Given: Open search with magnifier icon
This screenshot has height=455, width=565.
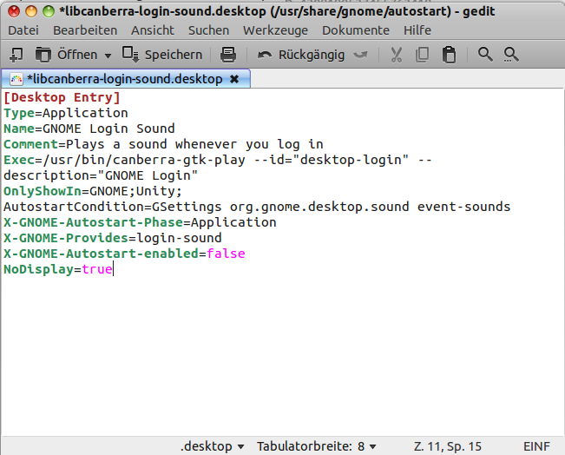Looking at the screenshot, I should (x=485, y=55).
